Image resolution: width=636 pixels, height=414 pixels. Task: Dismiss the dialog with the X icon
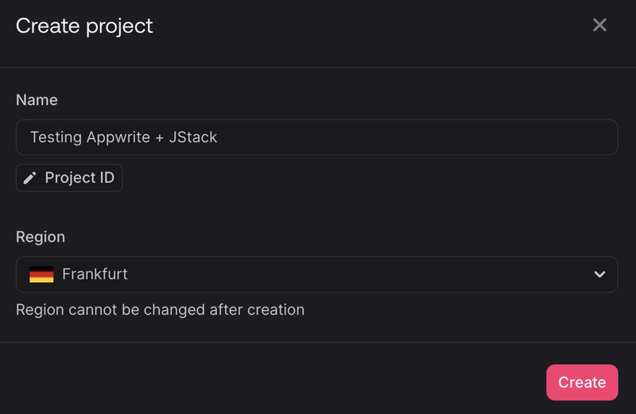(599, 25)
